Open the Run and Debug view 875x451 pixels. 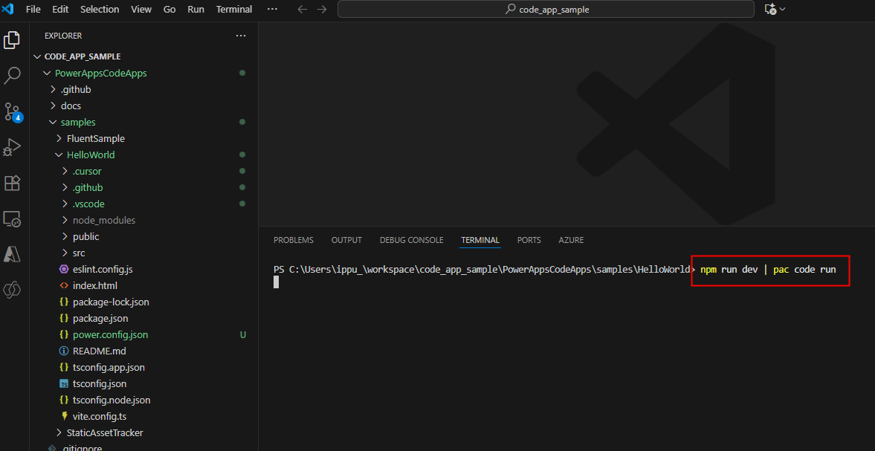[x=12, y=148]
